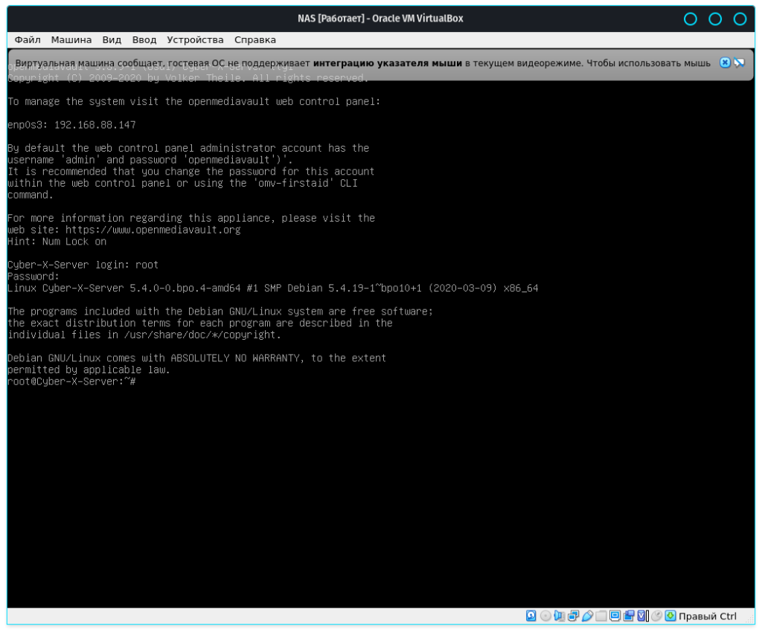Minimize the VirtualBox window
Screen dimensions: 762x632
pyautogui.click(x=690, y=19)
